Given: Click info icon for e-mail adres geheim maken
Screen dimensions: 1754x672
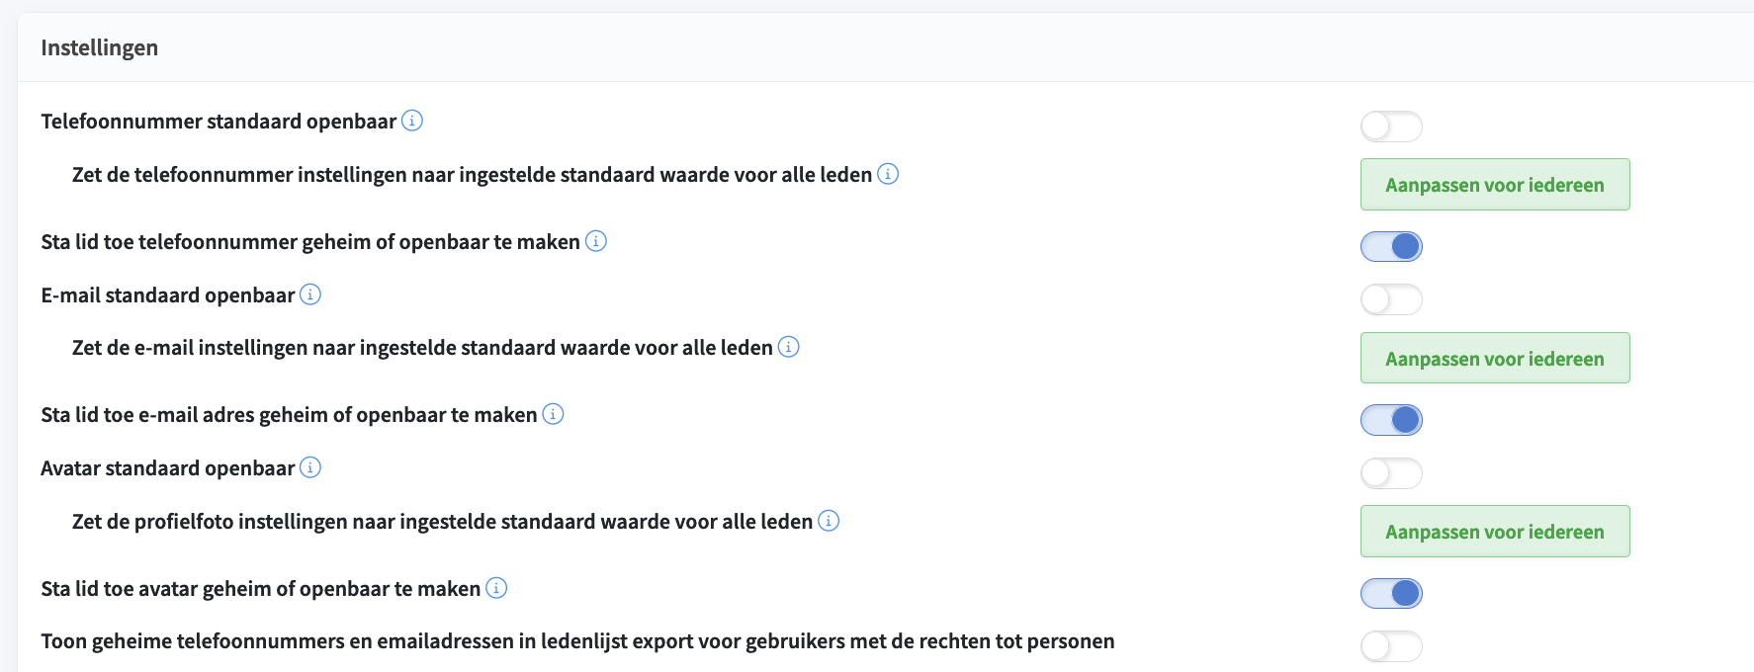Looking at the screenshot, I should click(x=554, y=414).
